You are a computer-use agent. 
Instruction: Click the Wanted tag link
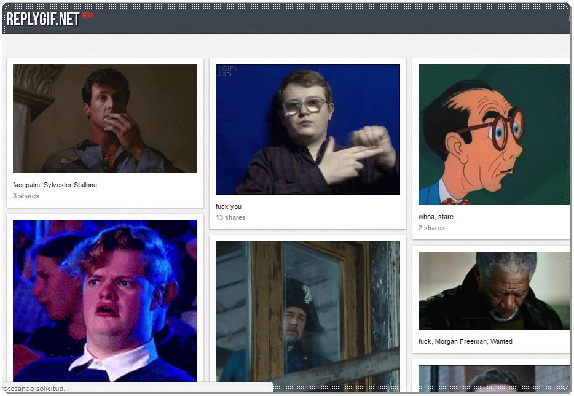[502, 341]
